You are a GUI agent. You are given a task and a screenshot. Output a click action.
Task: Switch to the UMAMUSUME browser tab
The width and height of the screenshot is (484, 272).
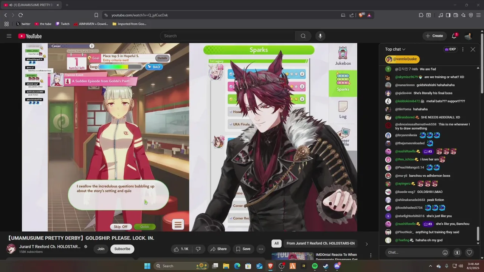pyautogui.click(x=31, y=5)
